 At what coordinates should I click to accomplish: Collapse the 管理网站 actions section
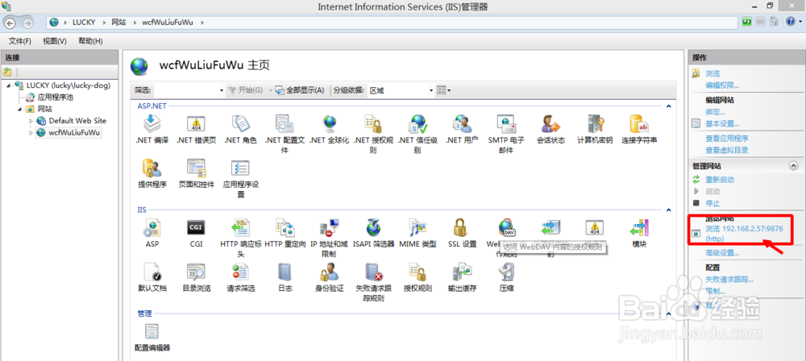(x=793, y=165)
